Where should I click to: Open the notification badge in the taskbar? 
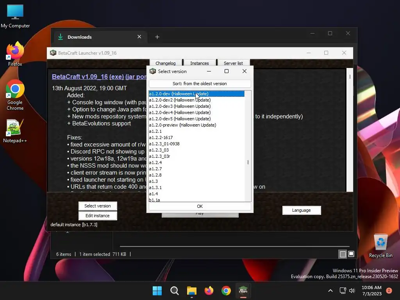tap(389, 291)
